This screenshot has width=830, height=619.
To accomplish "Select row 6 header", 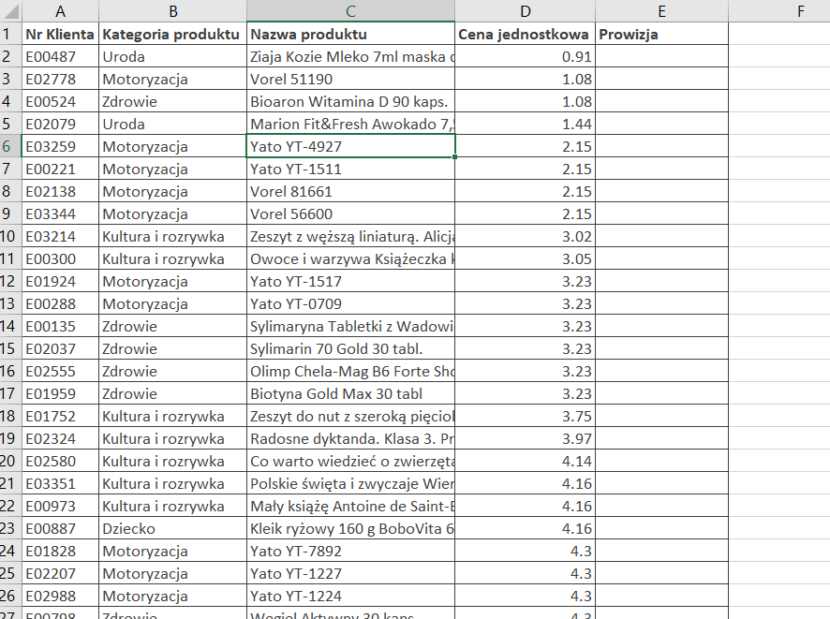I will point(9,146).
